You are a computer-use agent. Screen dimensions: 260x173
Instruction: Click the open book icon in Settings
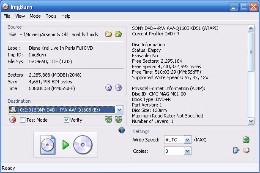click(246, 150)
